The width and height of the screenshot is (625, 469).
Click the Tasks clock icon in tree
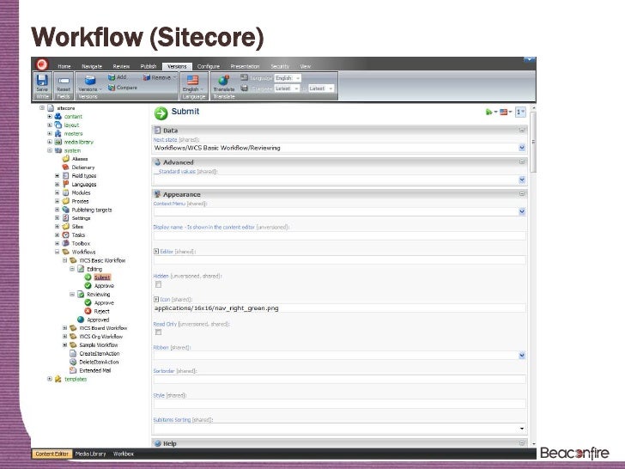66,234
